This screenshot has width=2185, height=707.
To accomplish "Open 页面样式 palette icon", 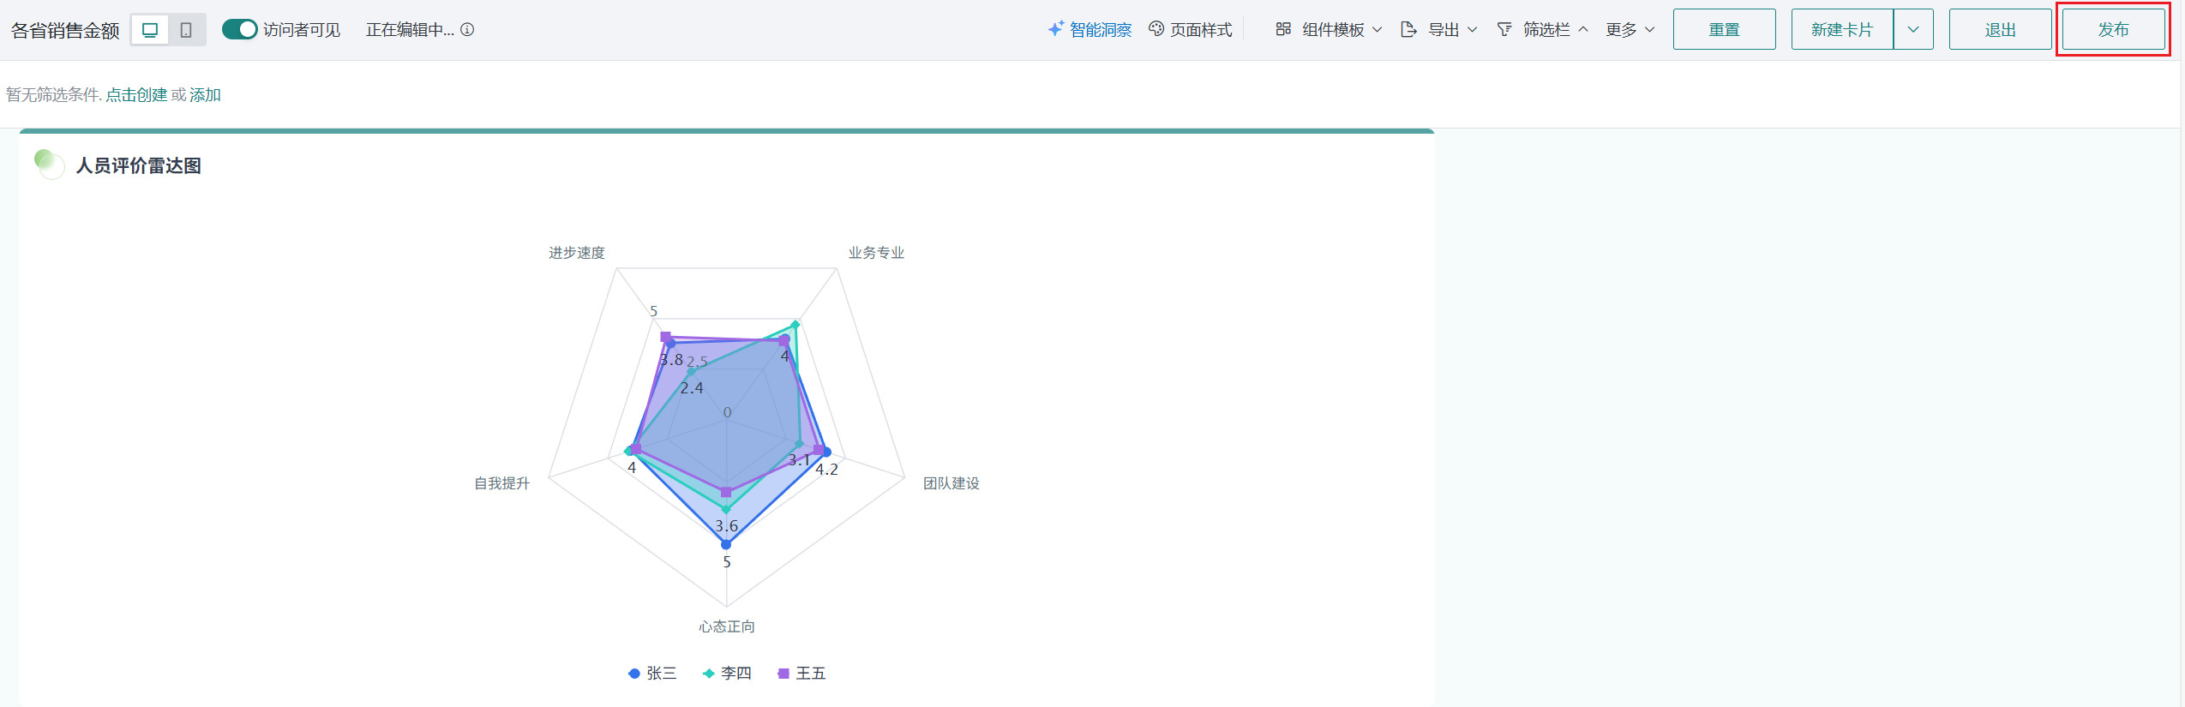I will (x=1156, y=29).
